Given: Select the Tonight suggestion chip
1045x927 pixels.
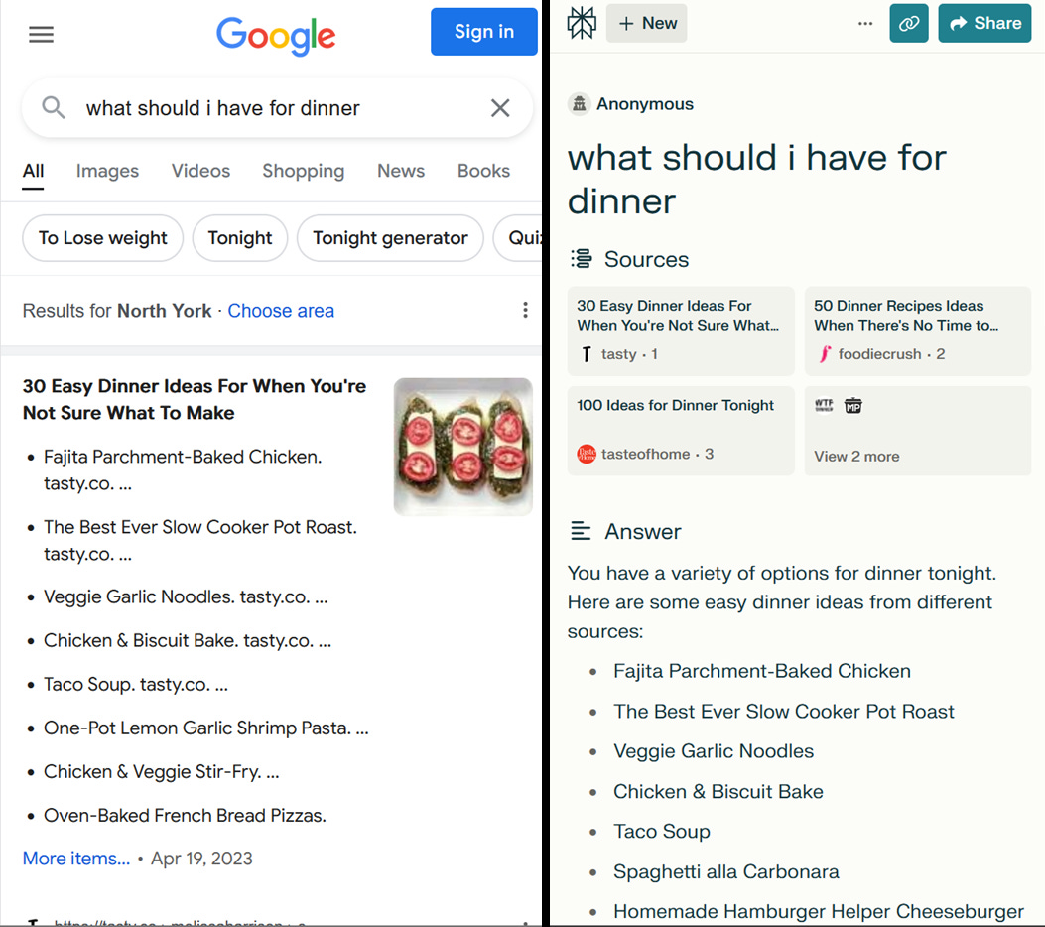Looking at the screenshot, I should point(240,238).
